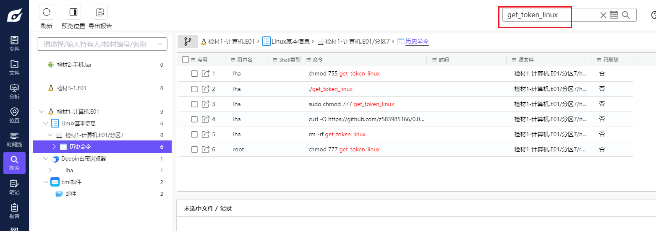Expand the 历史命令 tree node
This screenshot has width=656, height=231.
point(54,147)
